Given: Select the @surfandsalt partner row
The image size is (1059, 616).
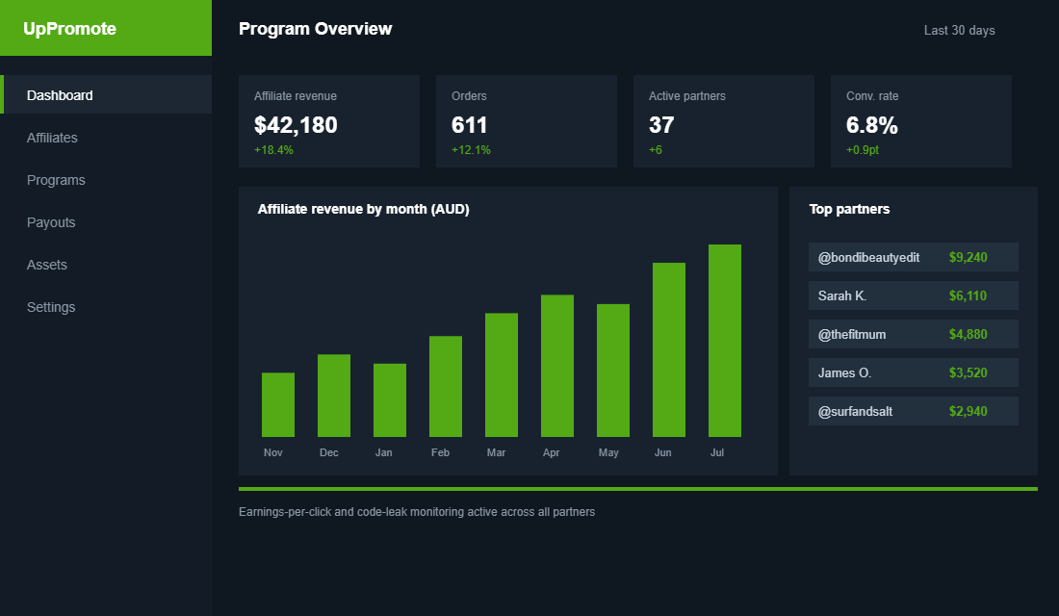Looking at the screenshot, I should tap(913, 411).
